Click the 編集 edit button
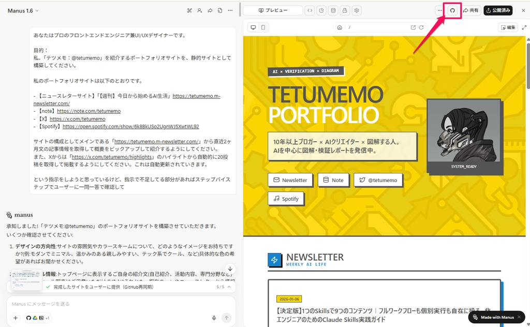 point(508,27)
